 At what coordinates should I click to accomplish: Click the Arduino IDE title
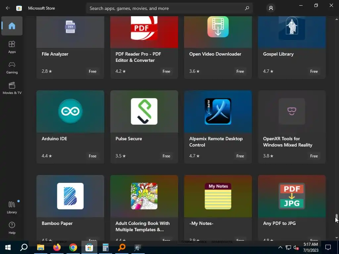pyautogui.click(x=54, y=139)
